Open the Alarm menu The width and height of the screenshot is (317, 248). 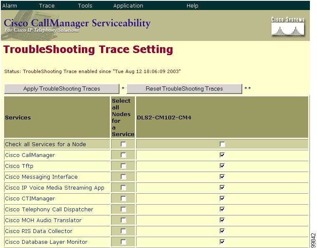pos(10,6)
